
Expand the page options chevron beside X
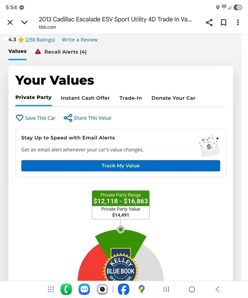24,22
